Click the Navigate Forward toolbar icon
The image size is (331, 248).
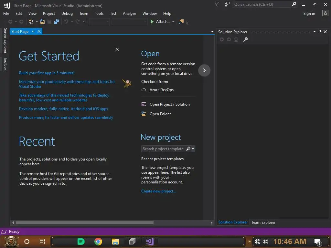[x=21, y=22]
